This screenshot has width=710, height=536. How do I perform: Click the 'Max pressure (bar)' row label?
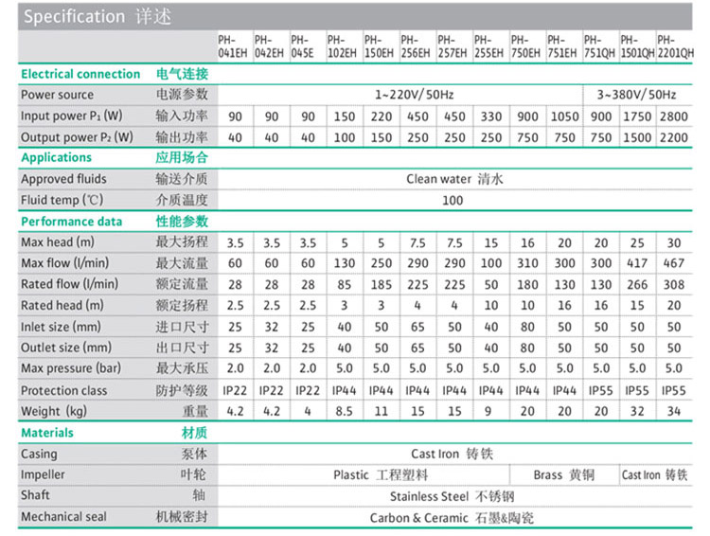click(71, 368)
